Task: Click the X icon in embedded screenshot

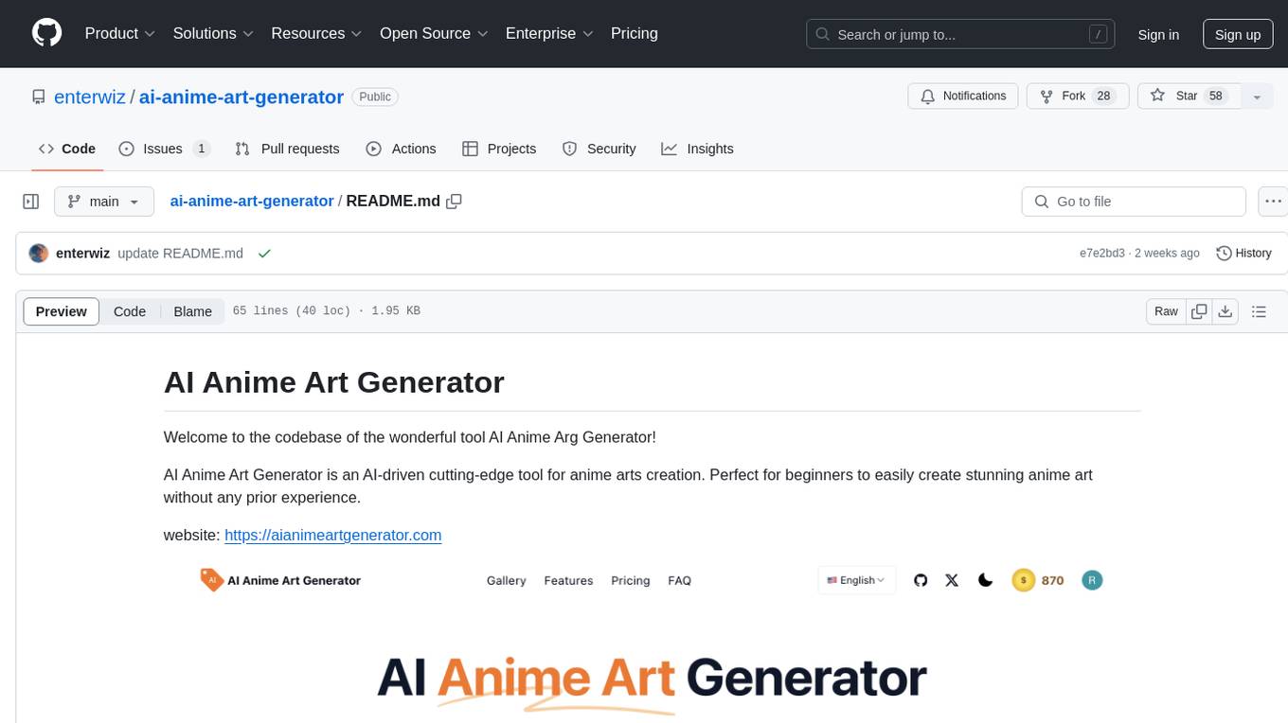Action: pyautogui.click(x=952, y=580)
